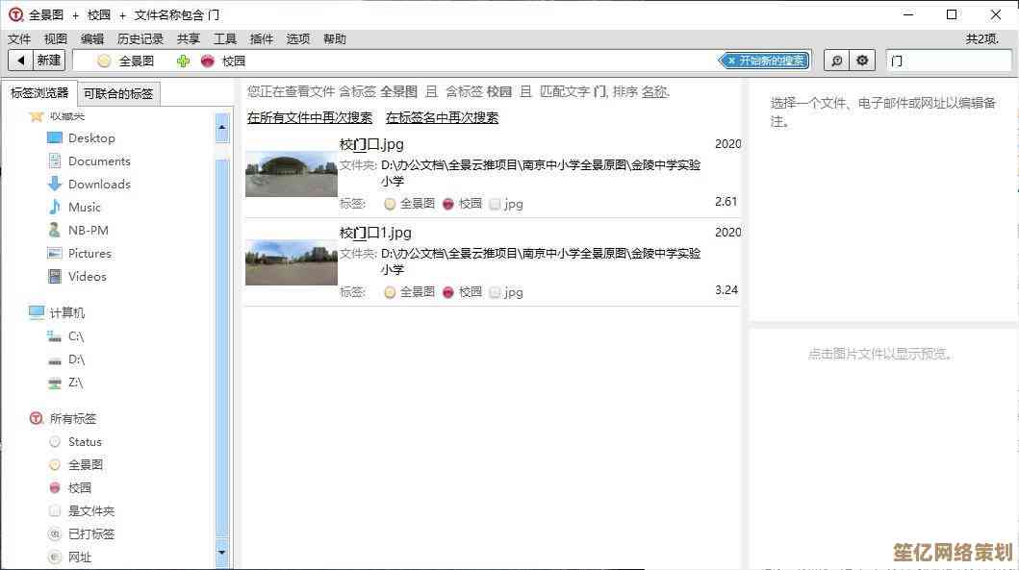Open the 工具 menu
Screen dimensions: 1019x570
[x=225, y=39]
